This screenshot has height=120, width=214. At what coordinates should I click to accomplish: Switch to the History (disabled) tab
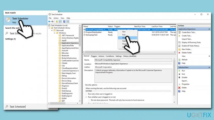(130, 56)
